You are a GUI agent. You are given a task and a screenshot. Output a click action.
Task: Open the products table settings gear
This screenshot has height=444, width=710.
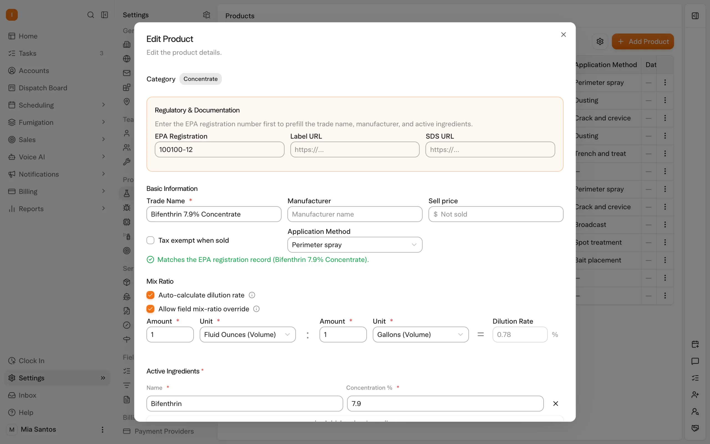point(600,41)
